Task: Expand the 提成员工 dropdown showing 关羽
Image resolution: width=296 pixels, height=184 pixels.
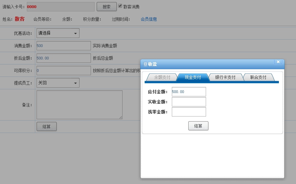Action: tap(58, 83)
